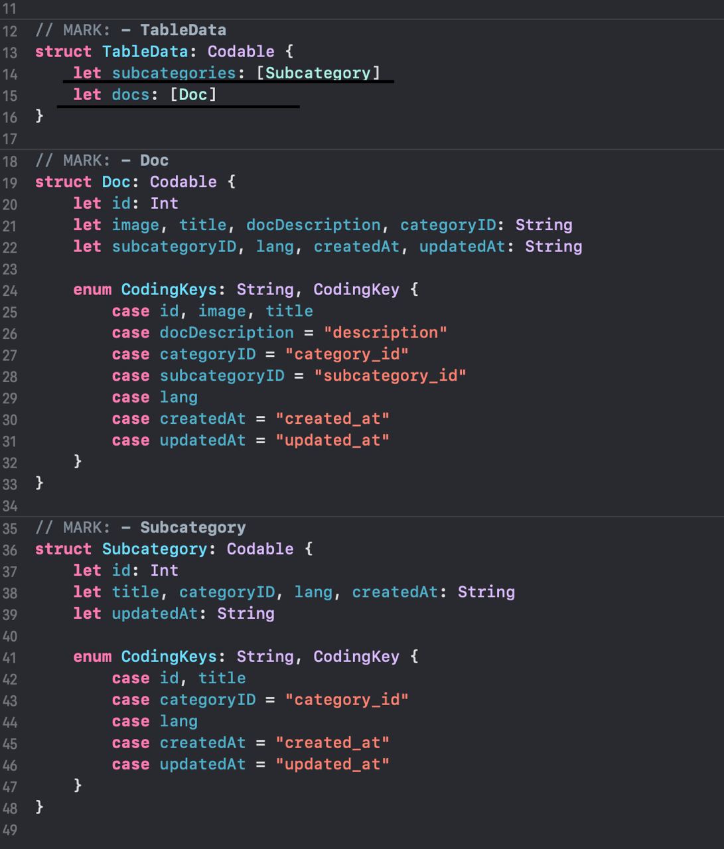The height and width of the screenshot is (849, 724).
Task: Click line number 36 in the gutter
Action: 10,550
